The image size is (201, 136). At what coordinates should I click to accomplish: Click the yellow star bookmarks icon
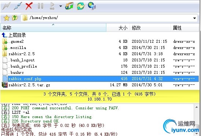pyautogui.click(x=7, y=18)
